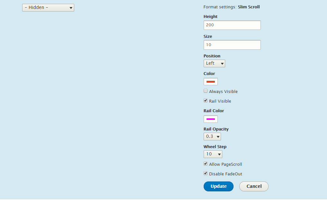
Task: Open the orange-red Color swatch picker
Action: coord(211,81)
